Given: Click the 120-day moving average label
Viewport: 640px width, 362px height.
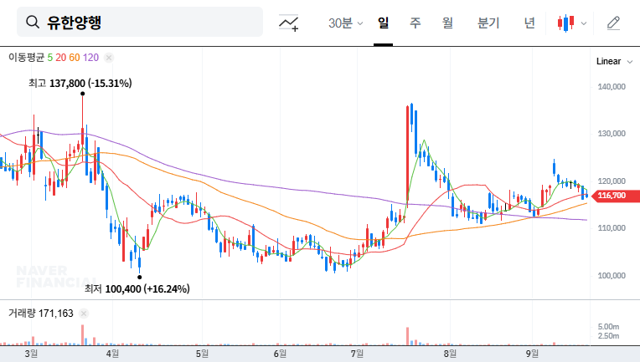Looking at the screenshot, I should (90, 58).
